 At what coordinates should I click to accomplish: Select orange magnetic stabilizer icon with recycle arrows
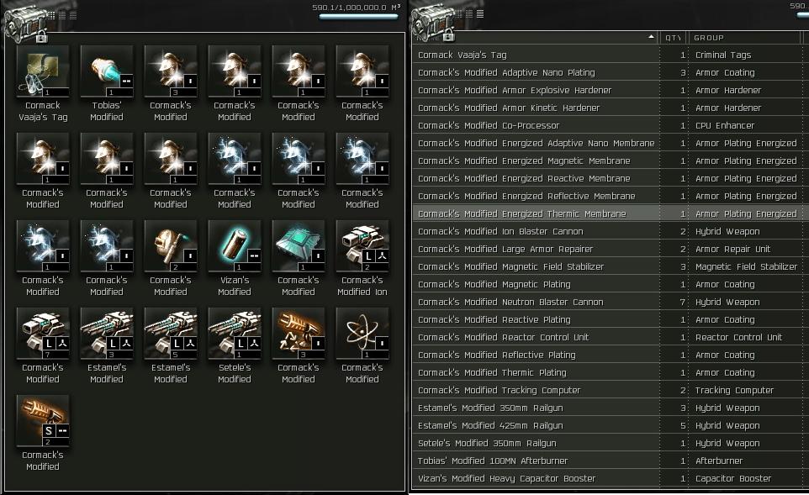[299, 334]
